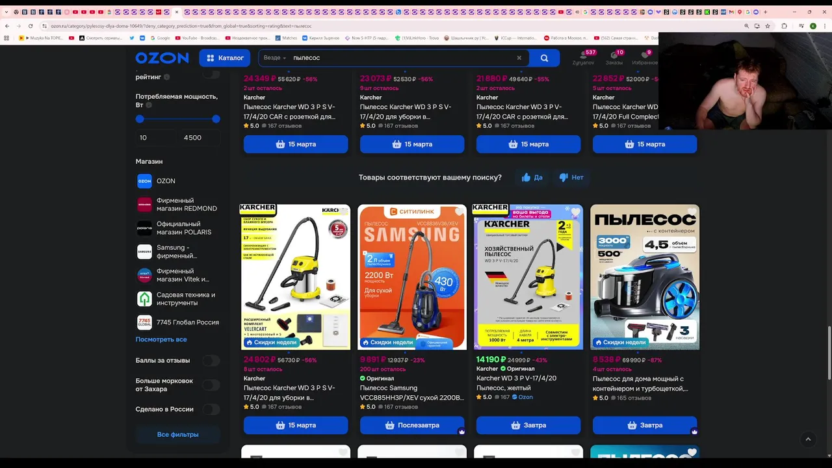The height and width of the screenshot is (468, 832).
Task: Open the Избранное favorites icon
Action: pos(644,58)
